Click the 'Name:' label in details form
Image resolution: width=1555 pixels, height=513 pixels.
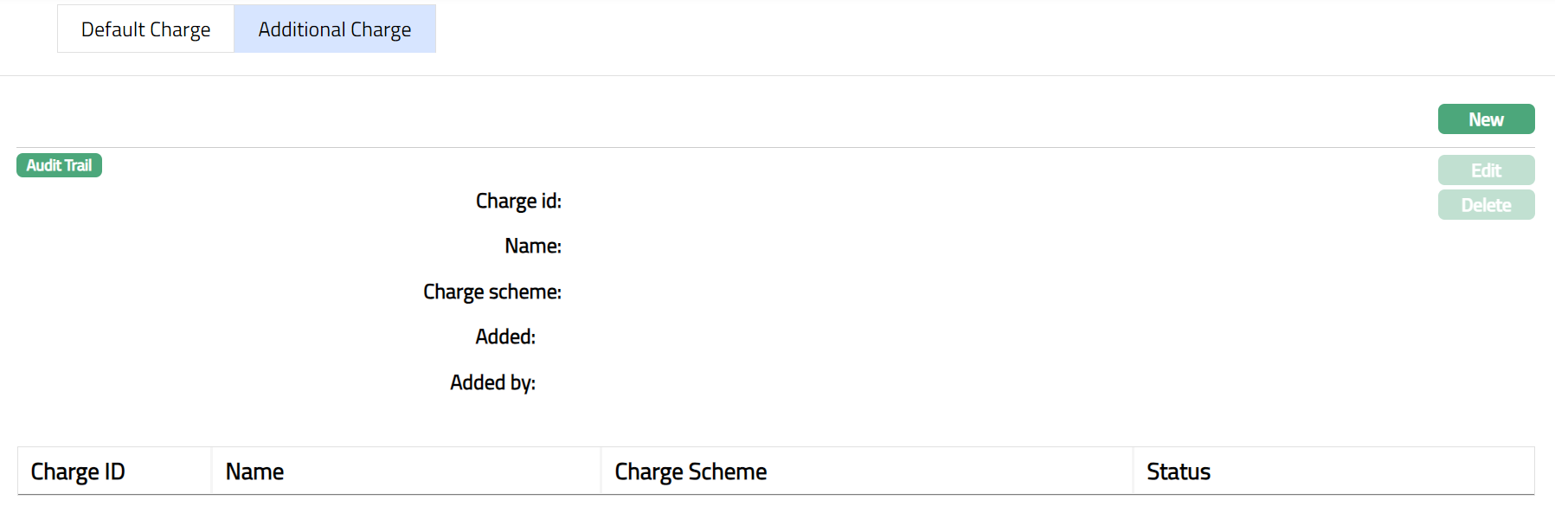532,247
